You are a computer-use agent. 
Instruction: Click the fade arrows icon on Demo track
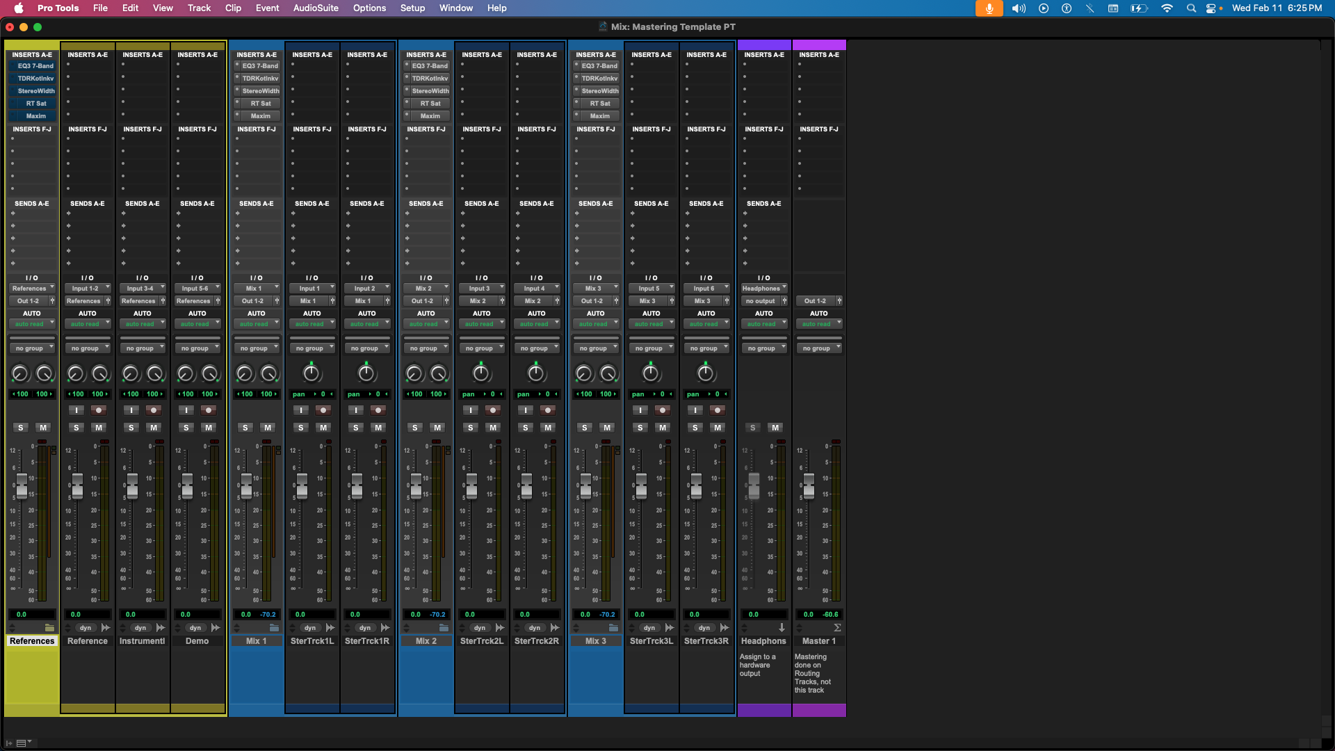pos(216,627)
